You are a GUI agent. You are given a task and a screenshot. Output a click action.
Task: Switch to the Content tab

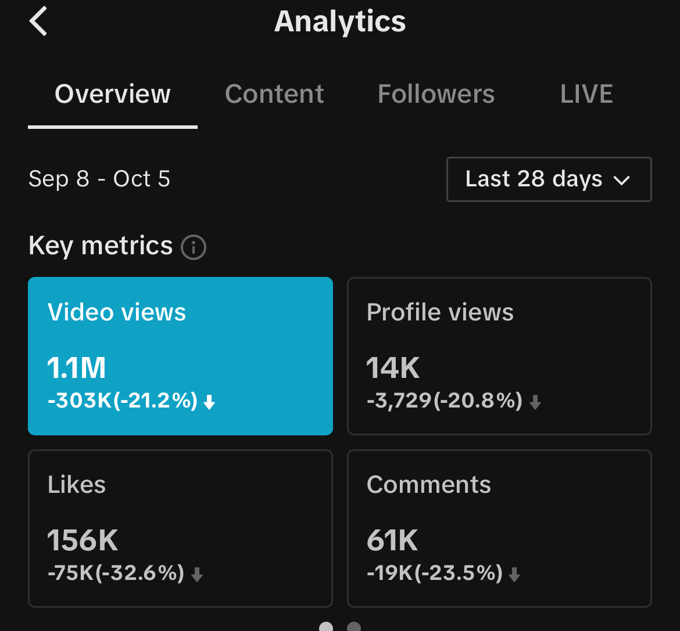(x=274, y=94)
